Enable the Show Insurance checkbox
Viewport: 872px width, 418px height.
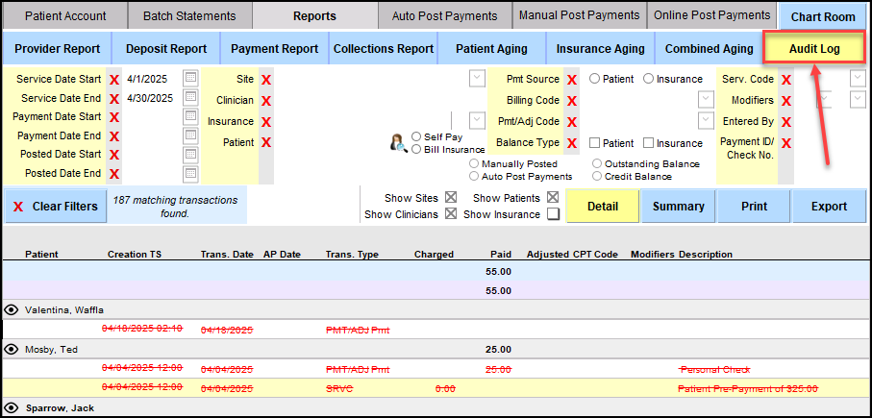(x=553, y=214)
